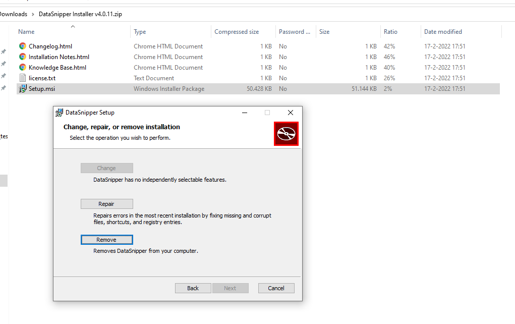Click the 40% ratio of Knowledge Base.html
The width and height of the screenshot is (515, 324).
click(389, 67)
